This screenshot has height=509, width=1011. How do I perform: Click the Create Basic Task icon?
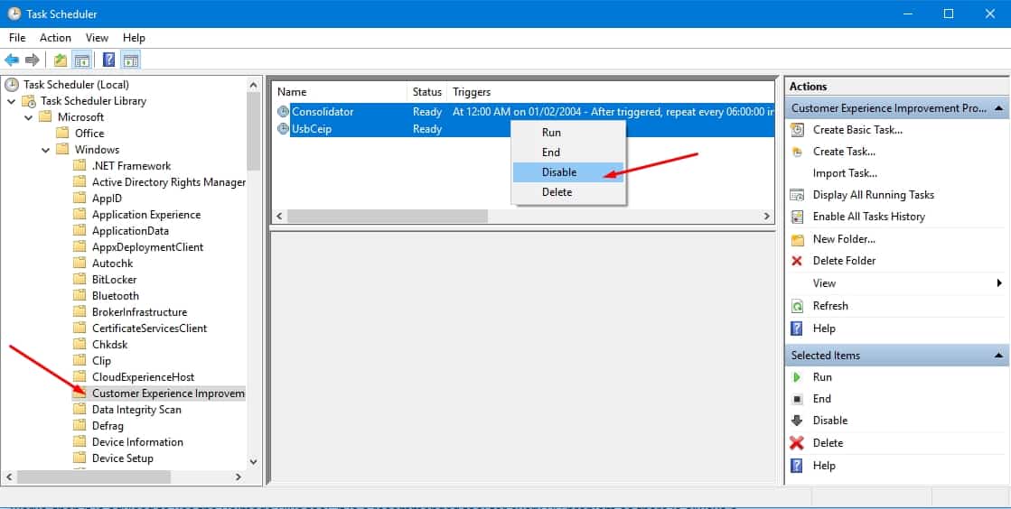pos(797,130)
